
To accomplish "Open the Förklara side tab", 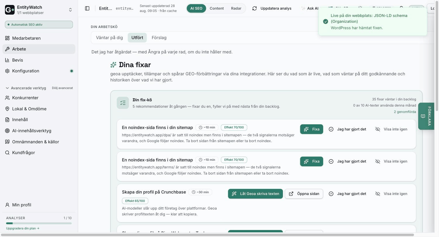I will (x=426, y=116).
